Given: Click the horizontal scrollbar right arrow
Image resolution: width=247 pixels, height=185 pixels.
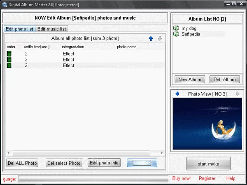Looking at the screenshot, I should [x=162, y=153].
